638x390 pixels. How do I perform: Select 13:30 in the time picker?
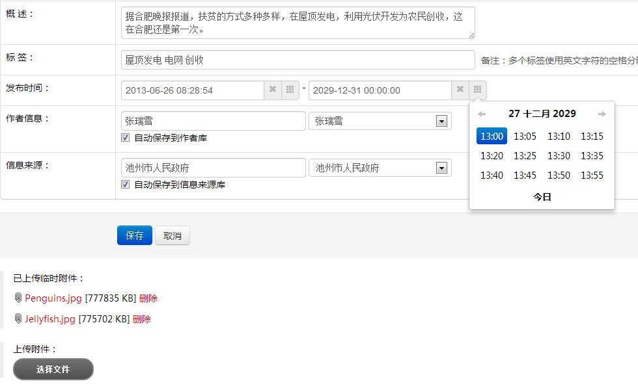click(559, 156)
